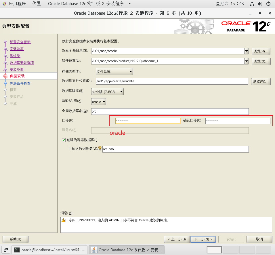Click 浏览(O) button for software location
The image size is (275, 255).
[261, 61]
